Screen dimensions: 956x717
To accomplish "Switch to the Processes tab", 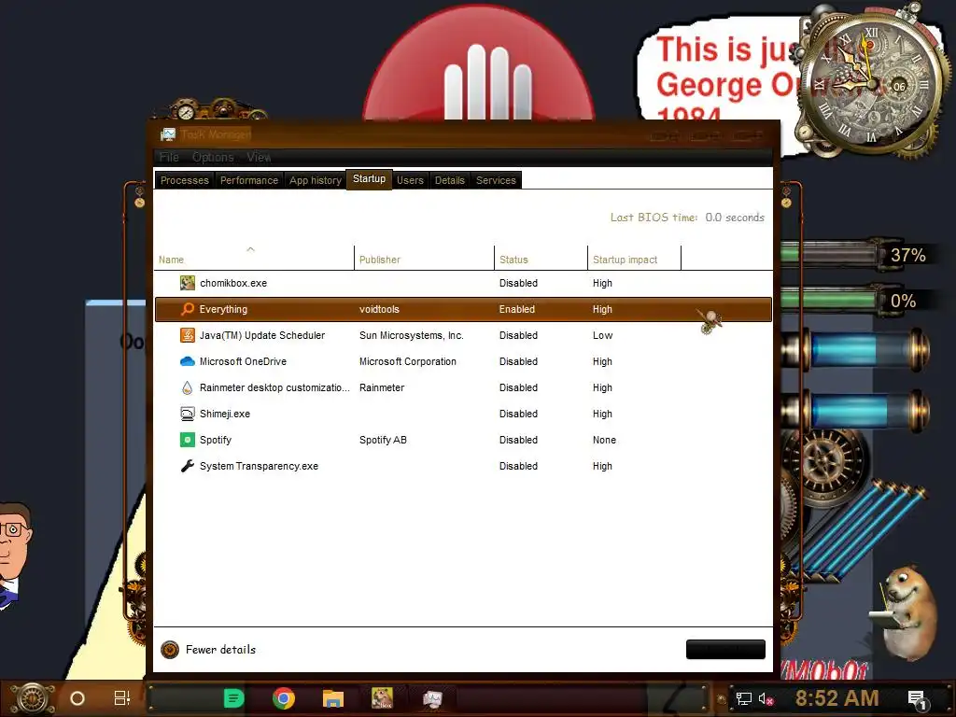I will click(185, 180).
